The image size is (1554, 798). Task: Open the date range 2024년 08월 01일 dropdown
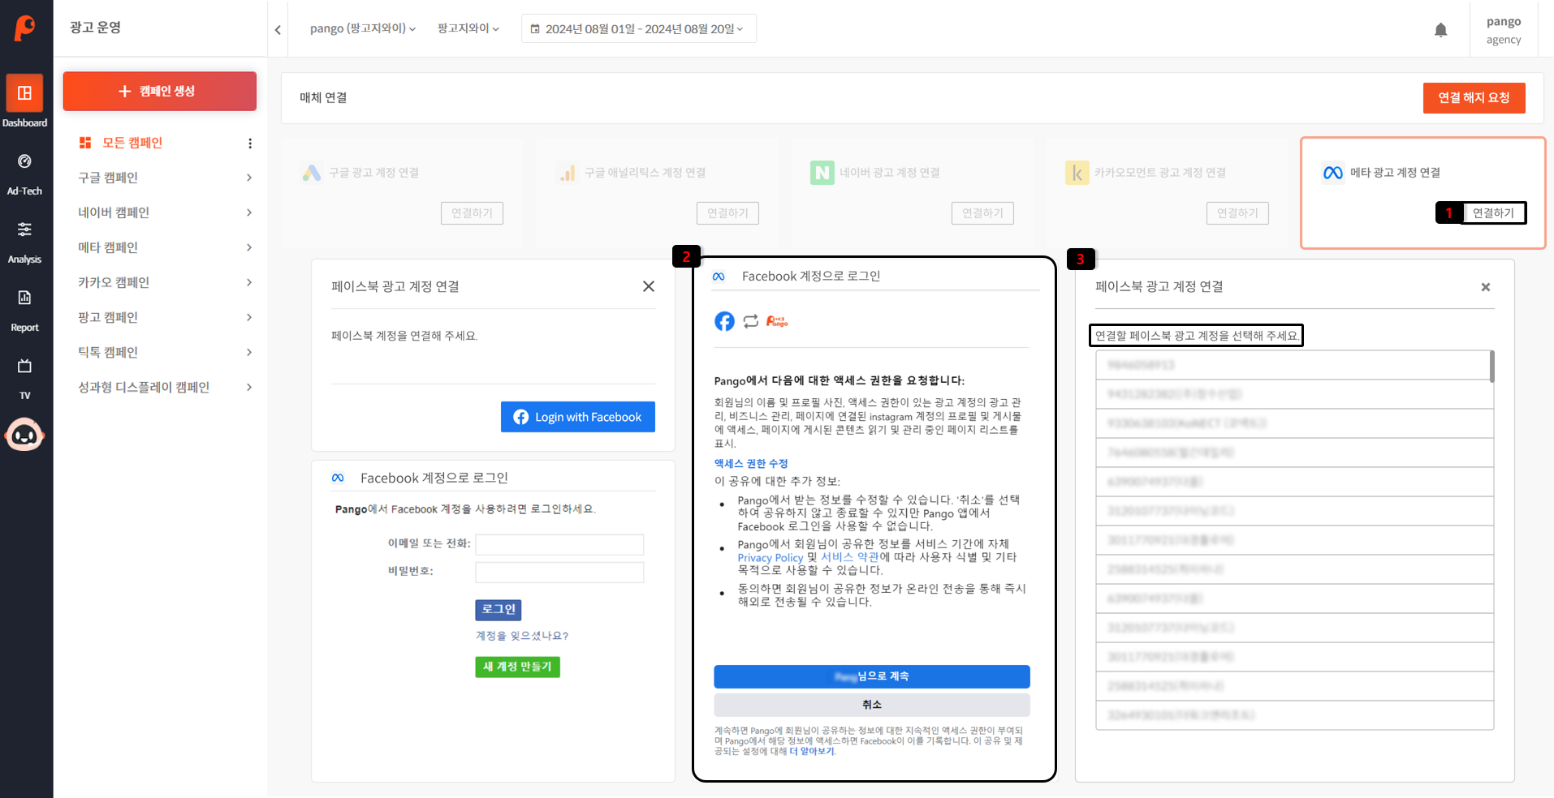[638, 28]
